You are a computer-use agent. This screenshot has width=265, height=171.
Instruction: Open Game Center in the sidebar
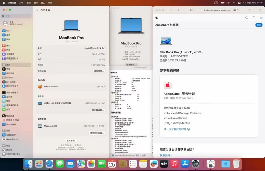(12, 139)
